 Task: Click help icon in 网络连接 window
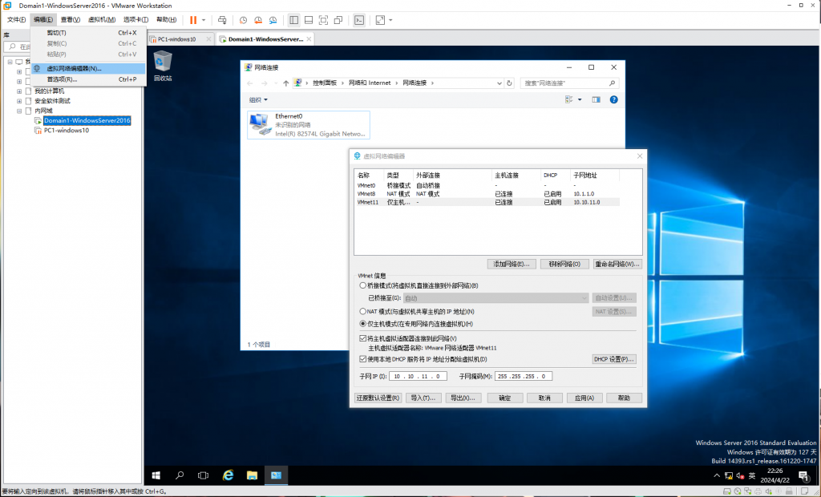tap(614, 99)
